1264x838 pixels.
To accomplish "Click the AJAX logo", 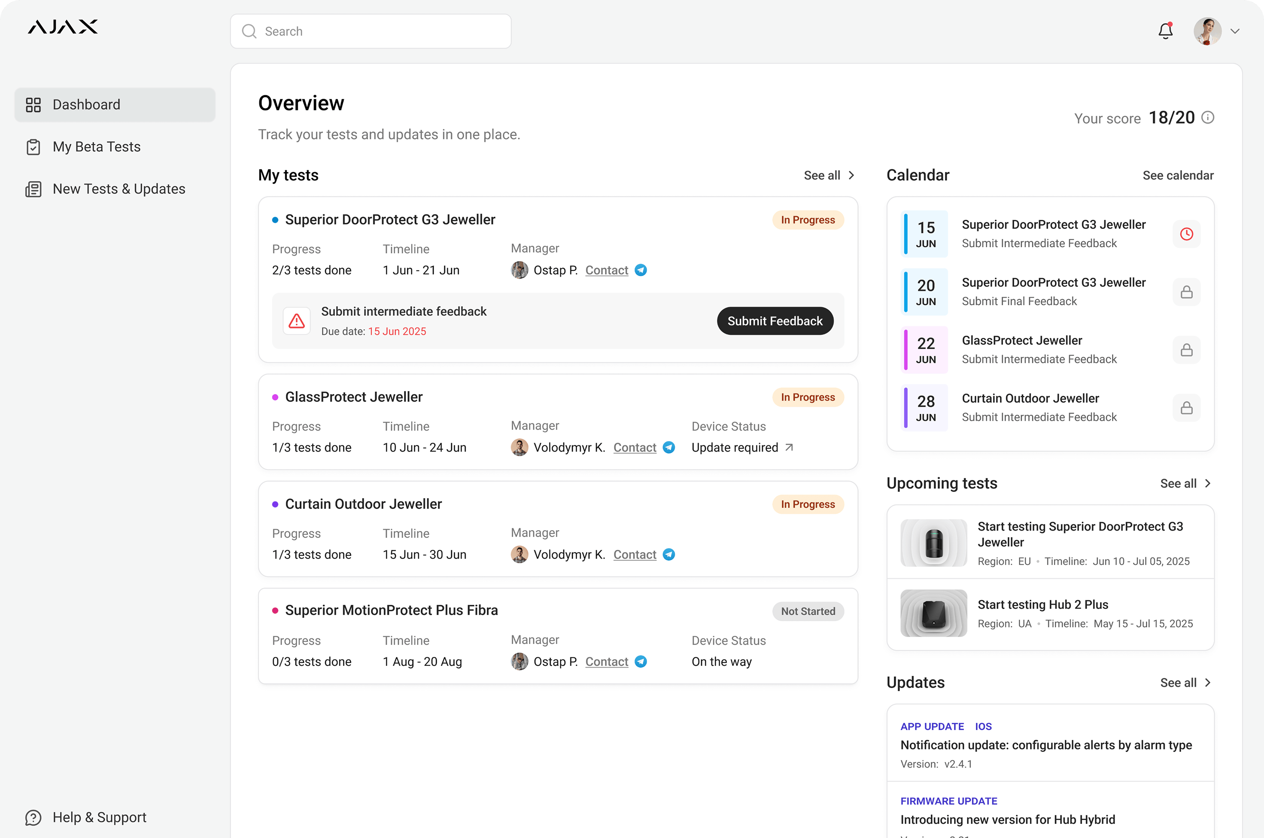I will click(63, 27).
